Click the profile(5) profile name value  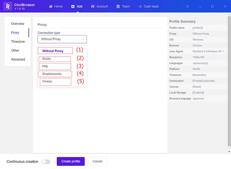click(x=198, y=28)
